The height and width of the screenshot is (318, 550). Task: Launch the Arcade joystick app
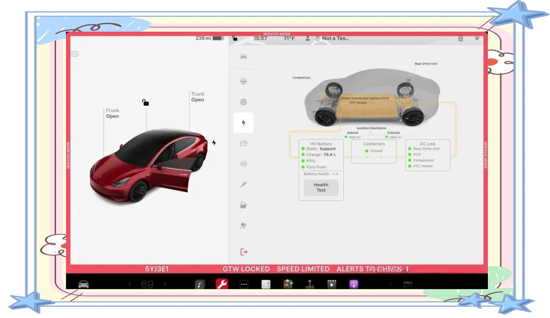(x=310, y=284)
